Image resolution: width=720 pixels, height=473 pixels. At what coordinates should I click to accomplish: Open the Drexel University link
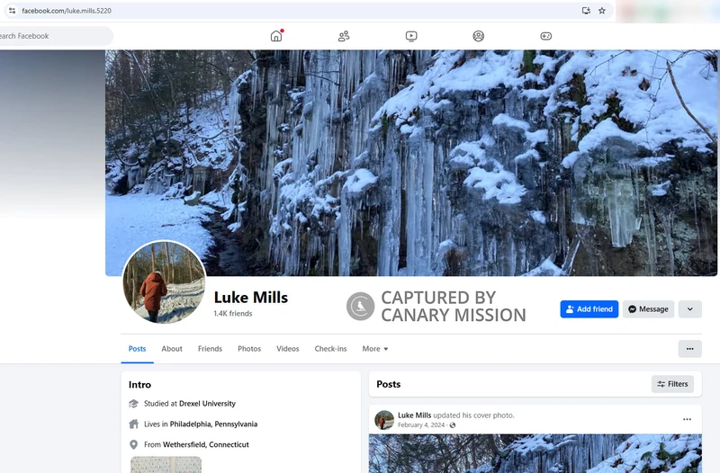coord(207,404)
